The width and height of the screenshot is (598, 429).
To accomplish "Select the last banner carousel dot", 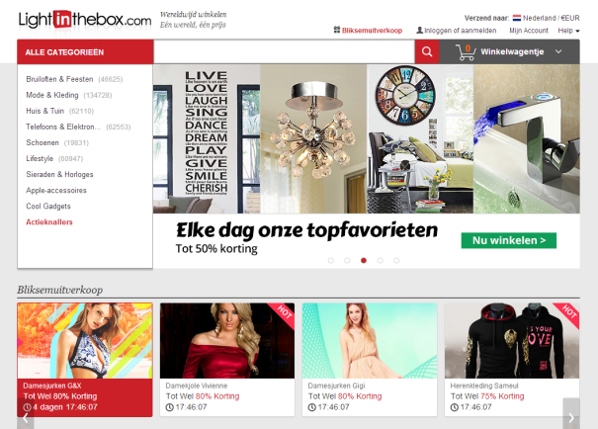I will [x=396, y=260].
